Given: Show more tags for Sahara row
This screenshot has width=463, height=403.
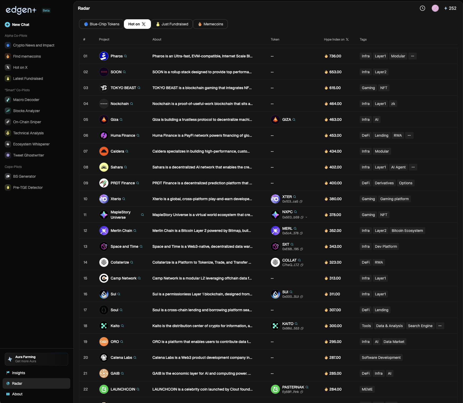Looking at the screenshot, I should coord(413,167).
